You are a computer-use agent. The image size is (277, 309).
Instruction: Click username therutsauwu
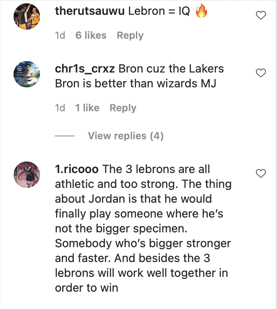pyautogui.click(x=89, y=11)
